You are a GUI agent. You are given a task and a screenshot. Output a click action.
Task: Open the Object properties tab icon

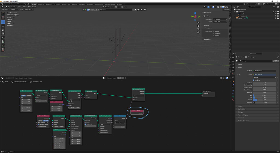(233, 81)
